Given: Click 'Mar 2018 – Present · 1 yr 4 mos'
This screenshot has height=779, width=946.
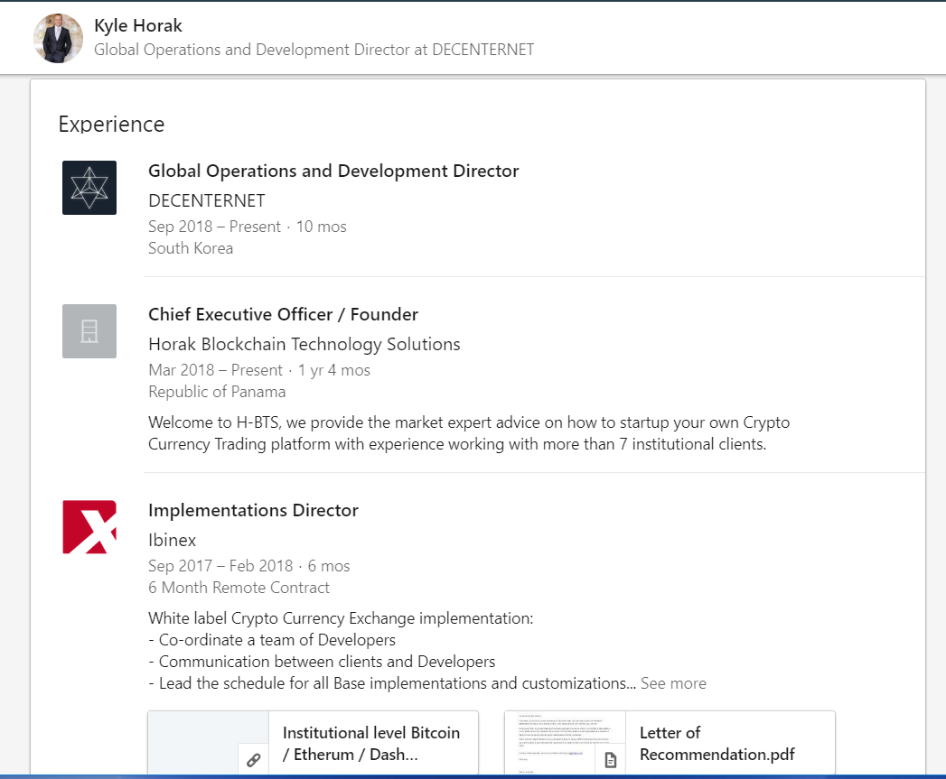Looking at the screenshot, I should pos(259,370).
